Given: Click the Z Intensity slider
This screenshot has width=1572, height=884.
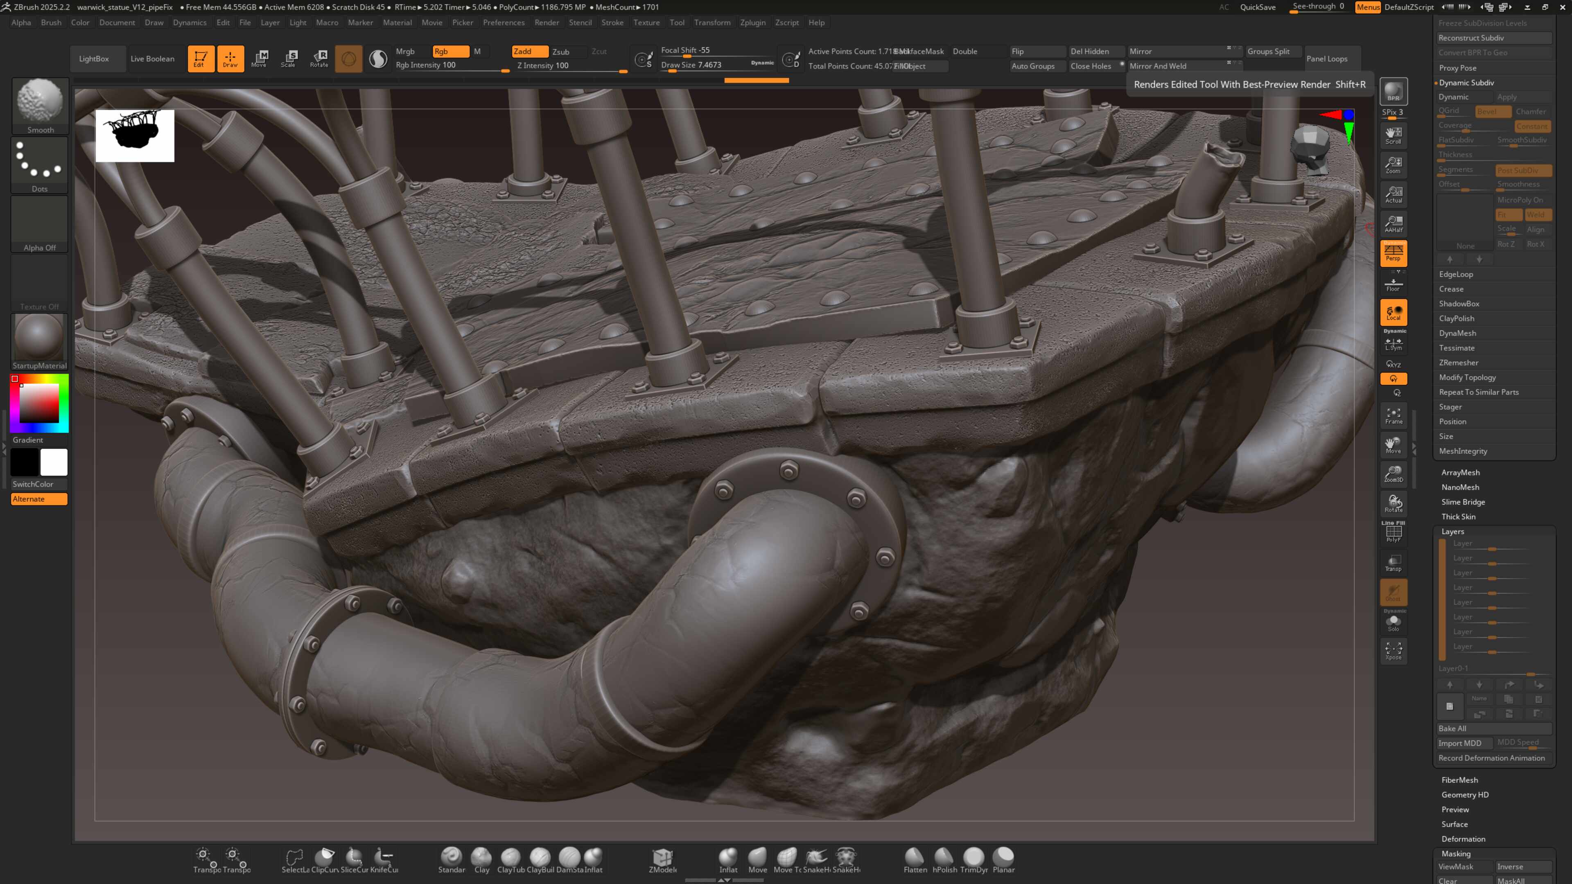Looking at the screenshot, I should coord(569,66).
